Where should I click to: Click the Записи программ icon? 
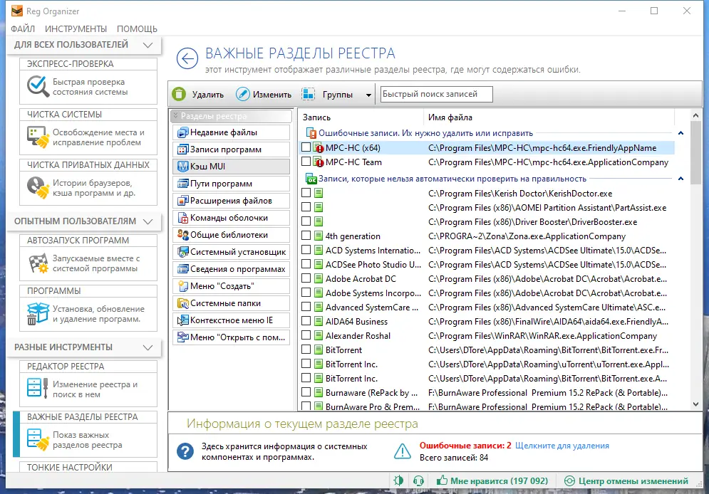182,149
